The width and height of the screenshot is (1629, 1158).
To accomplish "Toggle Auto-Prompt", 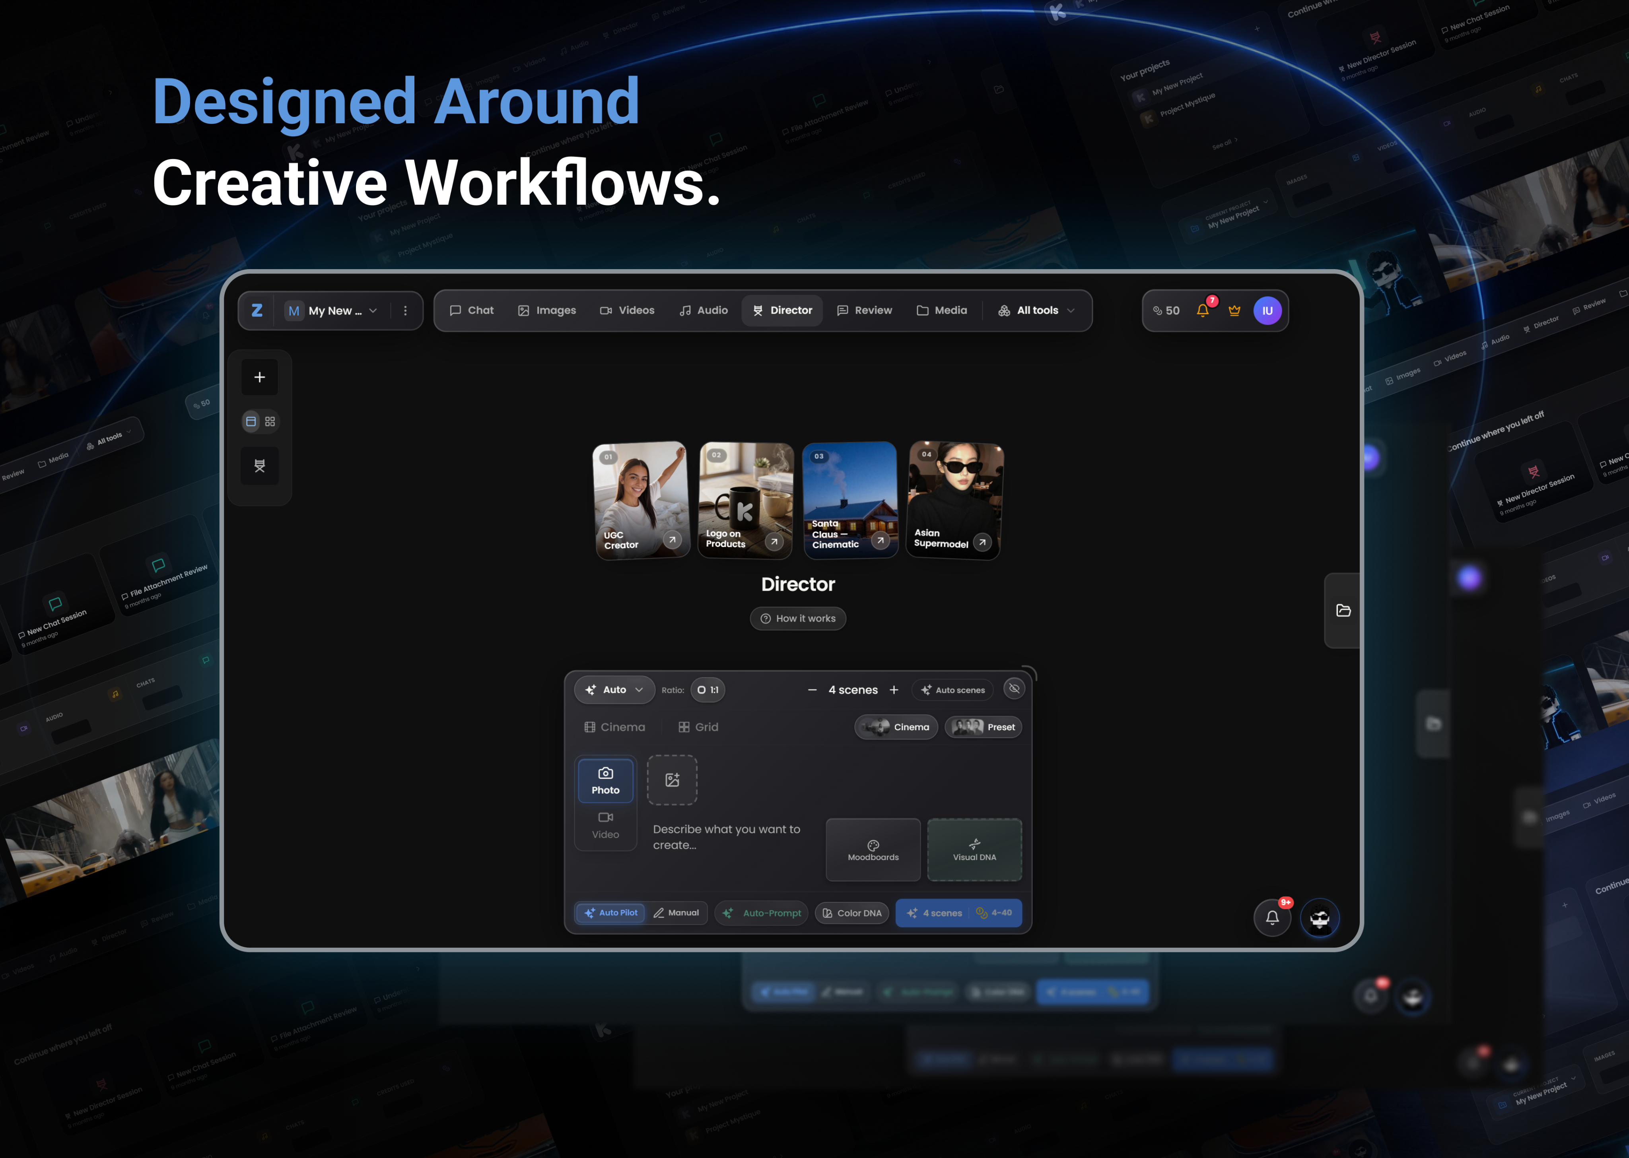I will click(762, 913).
